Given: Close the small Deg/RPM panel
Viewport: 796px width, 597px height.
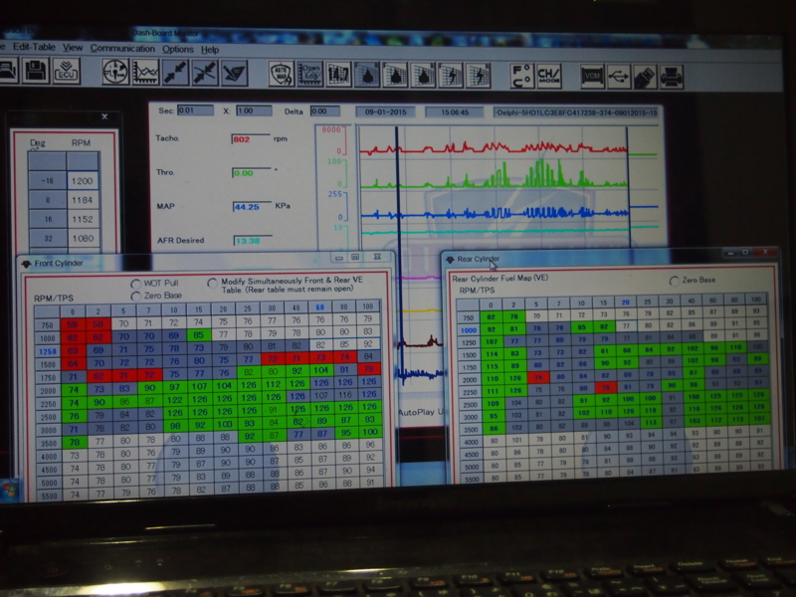Looking at the screenshot, I should (x=104, y=116).
